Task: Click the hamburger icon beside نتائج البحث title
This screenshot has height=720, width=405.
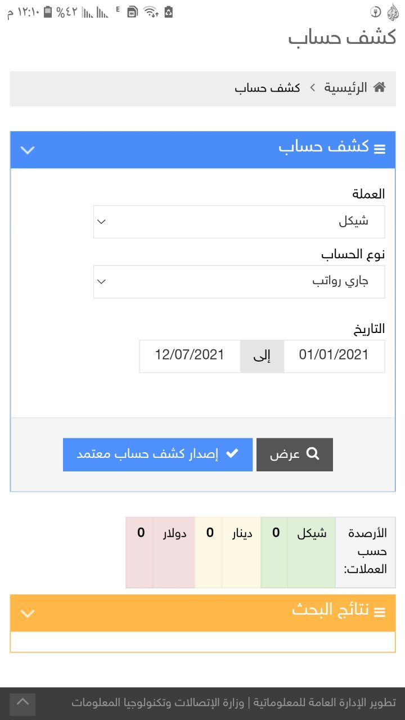Action: click(x=380, y=612)
